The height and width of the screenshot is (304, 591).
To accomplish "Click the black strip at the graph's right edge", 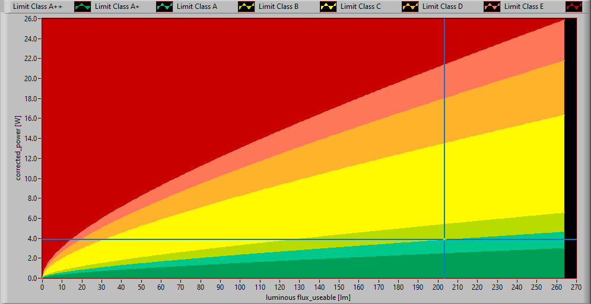I will tap(570, 148).
